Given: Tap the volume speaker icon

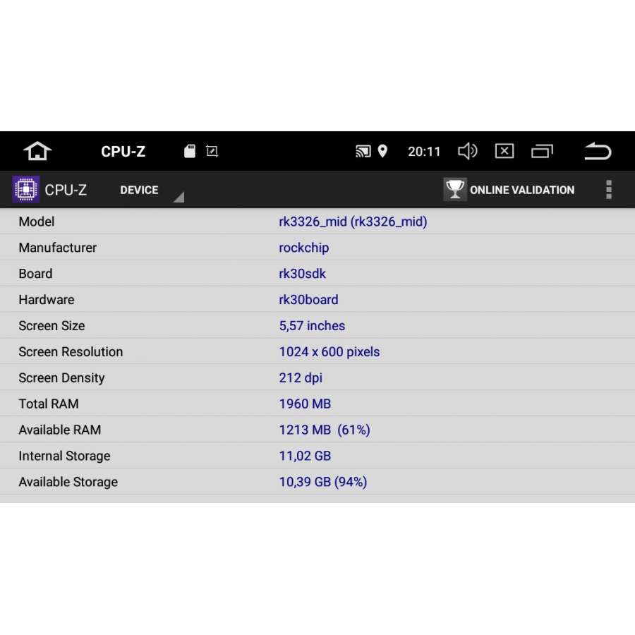Looking at the screenshot, I should pyautogui.click(x=468, y=151).
